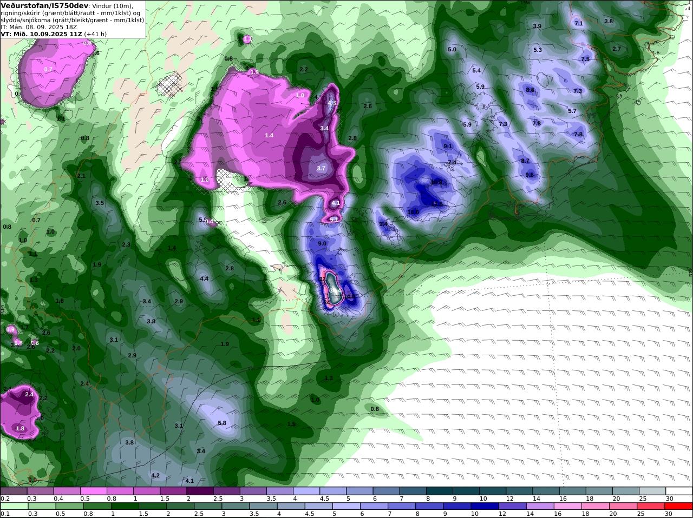Viewport: 693px width, 518px height.
Task: Click the 8.6 value in the blue area
Action: (530, 90)
